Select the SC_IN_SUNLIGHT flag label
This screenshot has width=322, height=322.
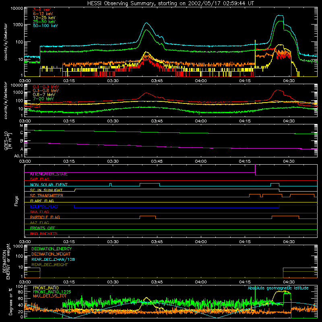[x=46, y=190]
